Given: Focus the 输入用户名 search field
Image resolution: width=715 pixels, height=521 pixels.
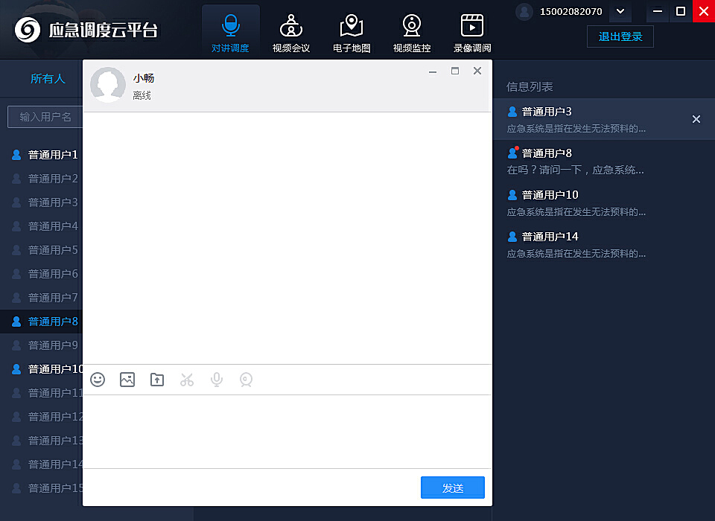Looking at the screenshot, I should pos(45,117).
